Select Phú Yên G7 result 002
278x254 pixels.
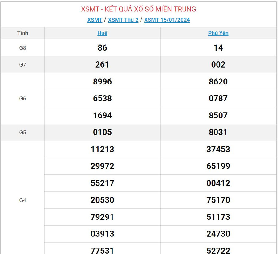pyautogui.click(x=218, y=65)
